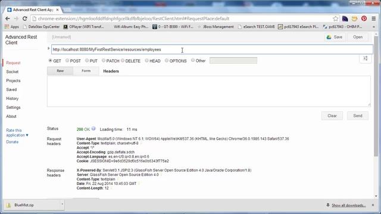Click Show all downloads link
This screenshot has width=381, height=214.
348,205
